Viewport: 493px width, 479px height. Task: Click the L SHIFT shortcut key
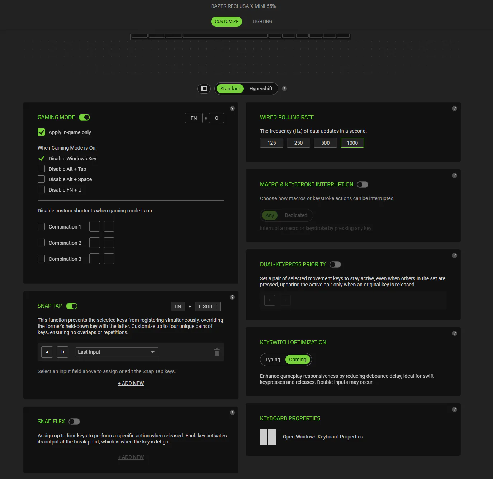coord(208,306)
